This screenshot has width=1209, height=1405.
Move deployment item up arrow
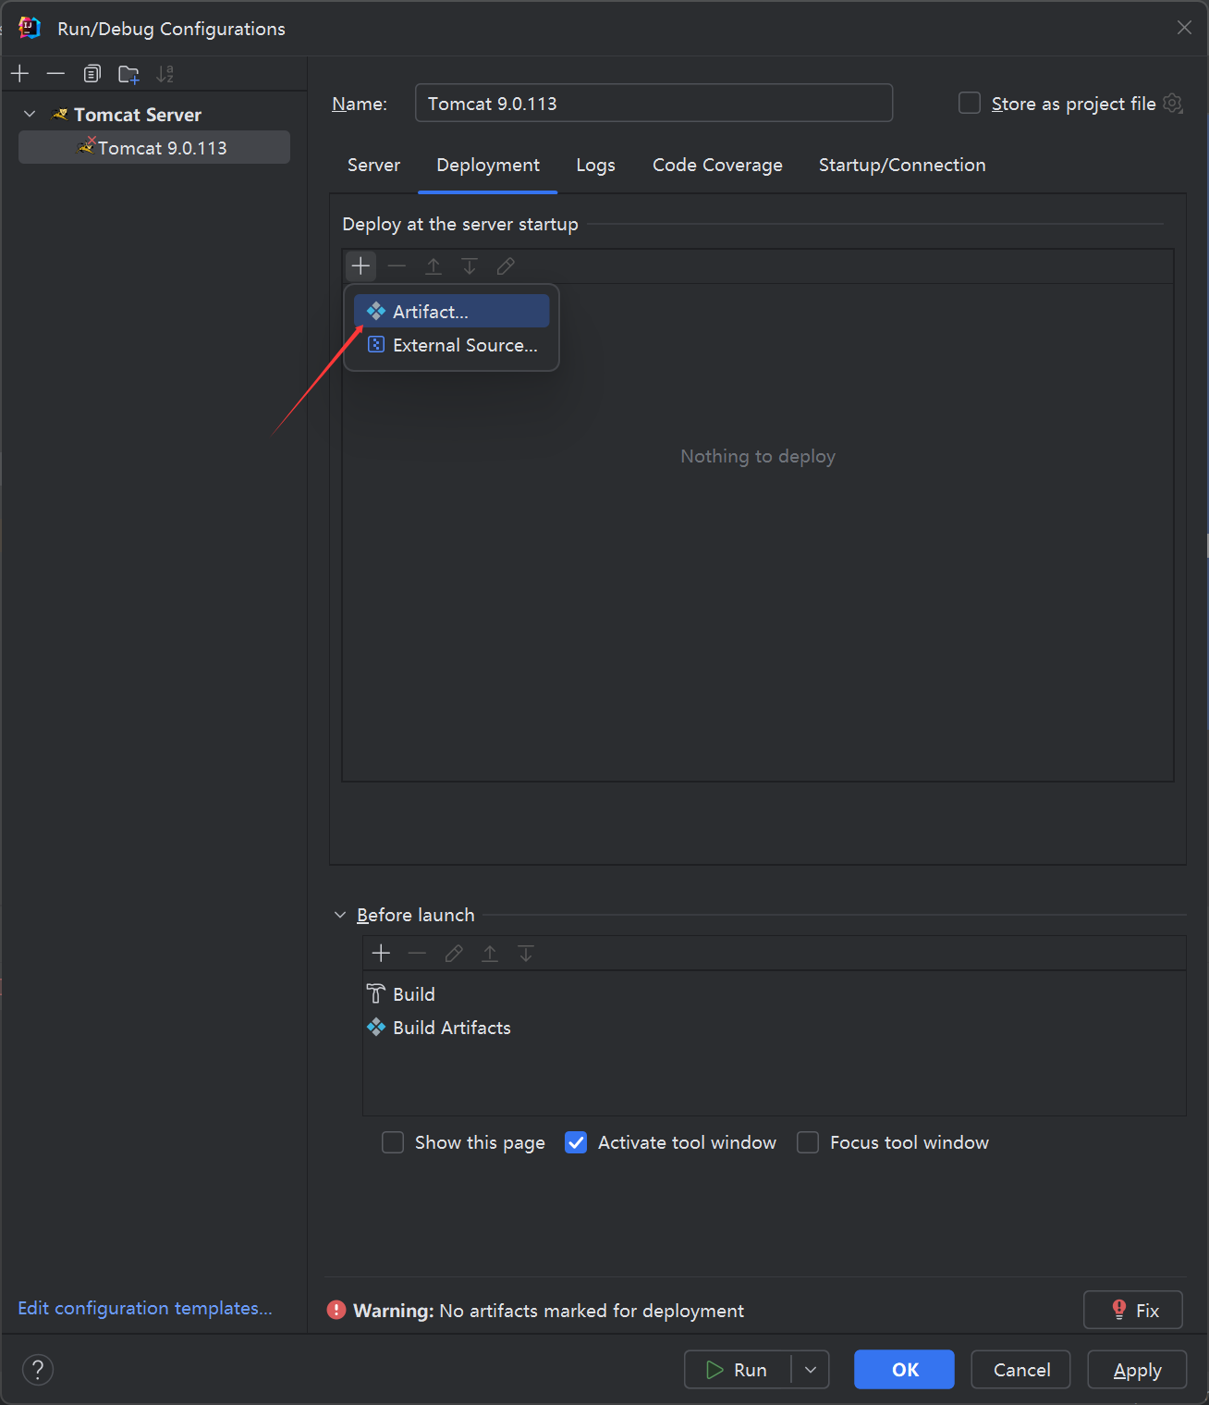433,266
